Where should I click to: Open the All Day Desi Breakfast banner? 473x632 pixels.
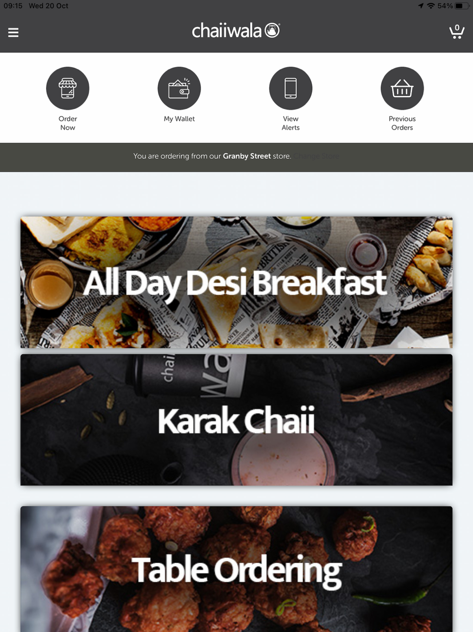[236, 282]
